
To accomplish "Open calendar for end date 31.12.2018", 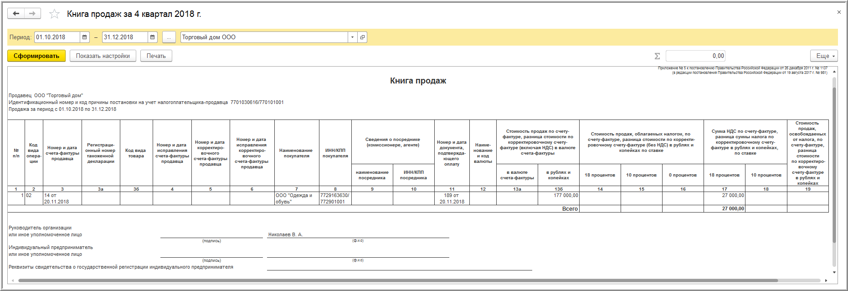I will pos(153,37).
